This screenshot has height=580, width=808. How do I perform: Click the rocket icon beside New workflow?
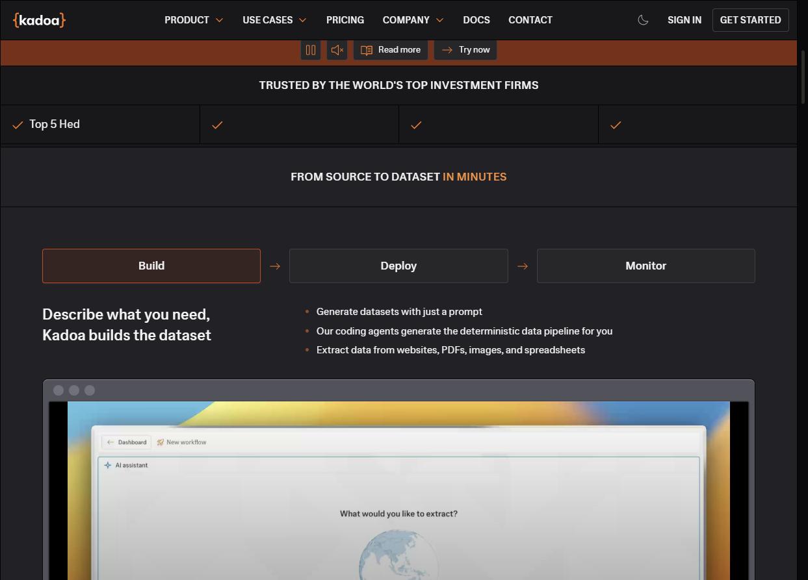coord(160,442)
